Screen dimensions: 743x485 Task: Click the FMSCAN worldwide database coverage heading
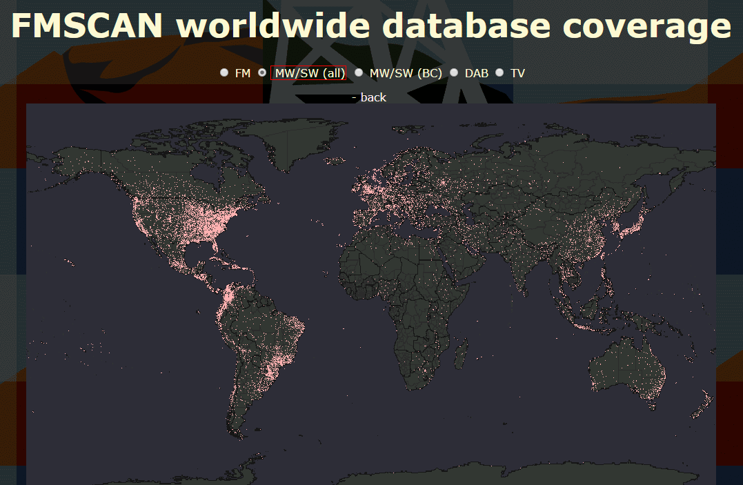(371, 25)
